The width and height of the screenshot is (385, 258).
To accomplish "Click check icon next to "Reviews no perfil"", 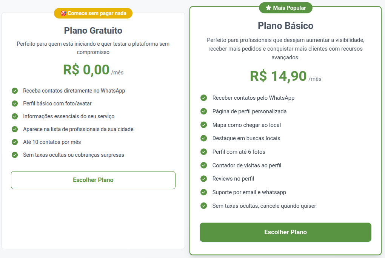I will coord(204,179).
